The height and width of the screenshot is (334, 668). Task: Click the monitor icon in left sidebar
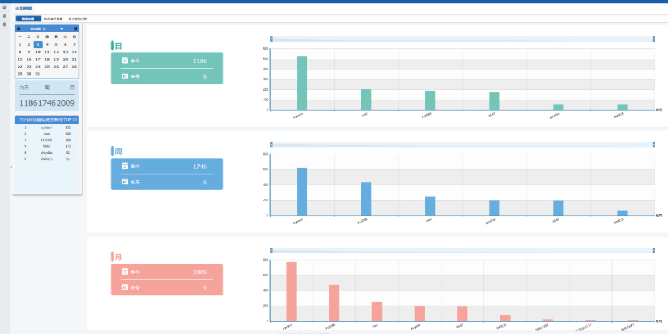pos(4,7)
